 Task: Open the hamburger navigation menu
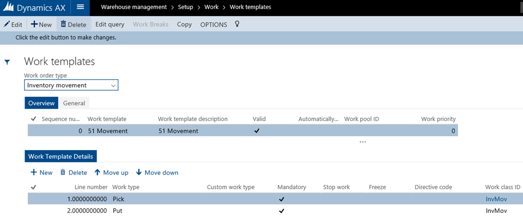[80, 7]
